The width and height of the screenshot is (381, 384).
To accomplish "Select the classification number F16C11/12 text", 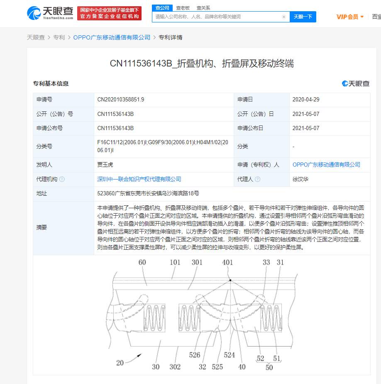I will coord(163,146).
